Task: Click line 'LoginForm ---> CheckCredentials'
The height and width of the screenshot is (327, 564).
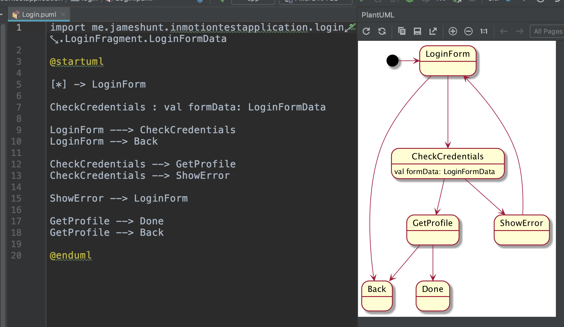Action: [x=143, y=130]
